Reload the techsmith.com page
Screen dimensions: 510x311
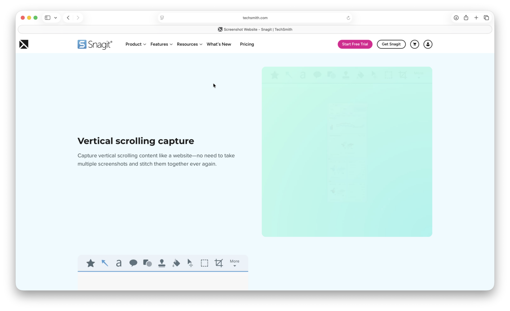coord(348,18)
